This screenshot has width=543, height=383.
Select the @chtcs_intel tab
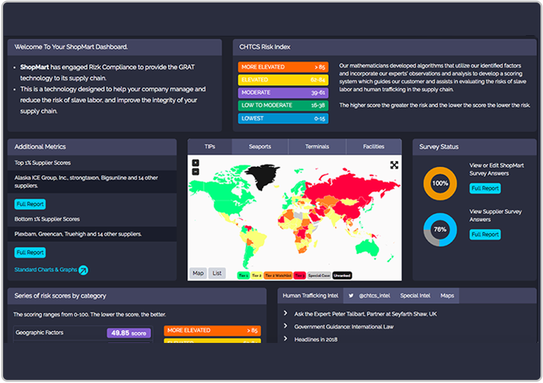(374, 296)
